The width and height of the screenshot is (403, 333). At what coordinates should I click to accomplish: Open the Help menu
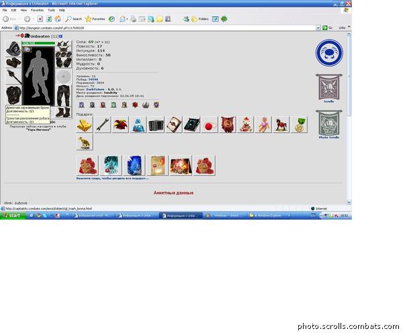(x=62, y=10)
